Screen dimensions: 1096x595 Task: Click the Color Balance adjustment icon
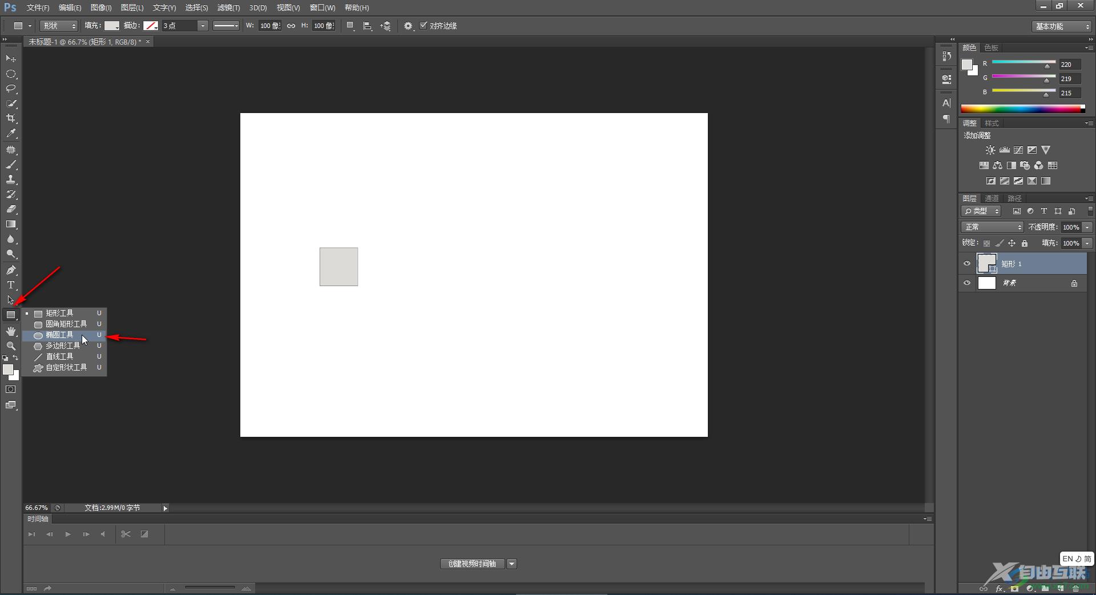click(x=997, y=166)
